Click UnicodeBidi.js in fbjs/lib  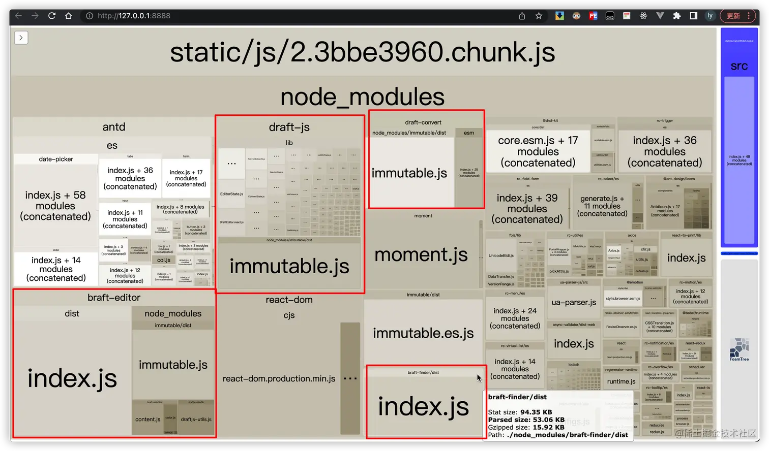coord(501,255)
